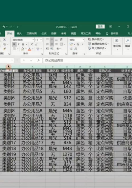Viewport: 132px width, 188px height.
Task: Click the Increase Font Size icon
Action: pos(32,44)
